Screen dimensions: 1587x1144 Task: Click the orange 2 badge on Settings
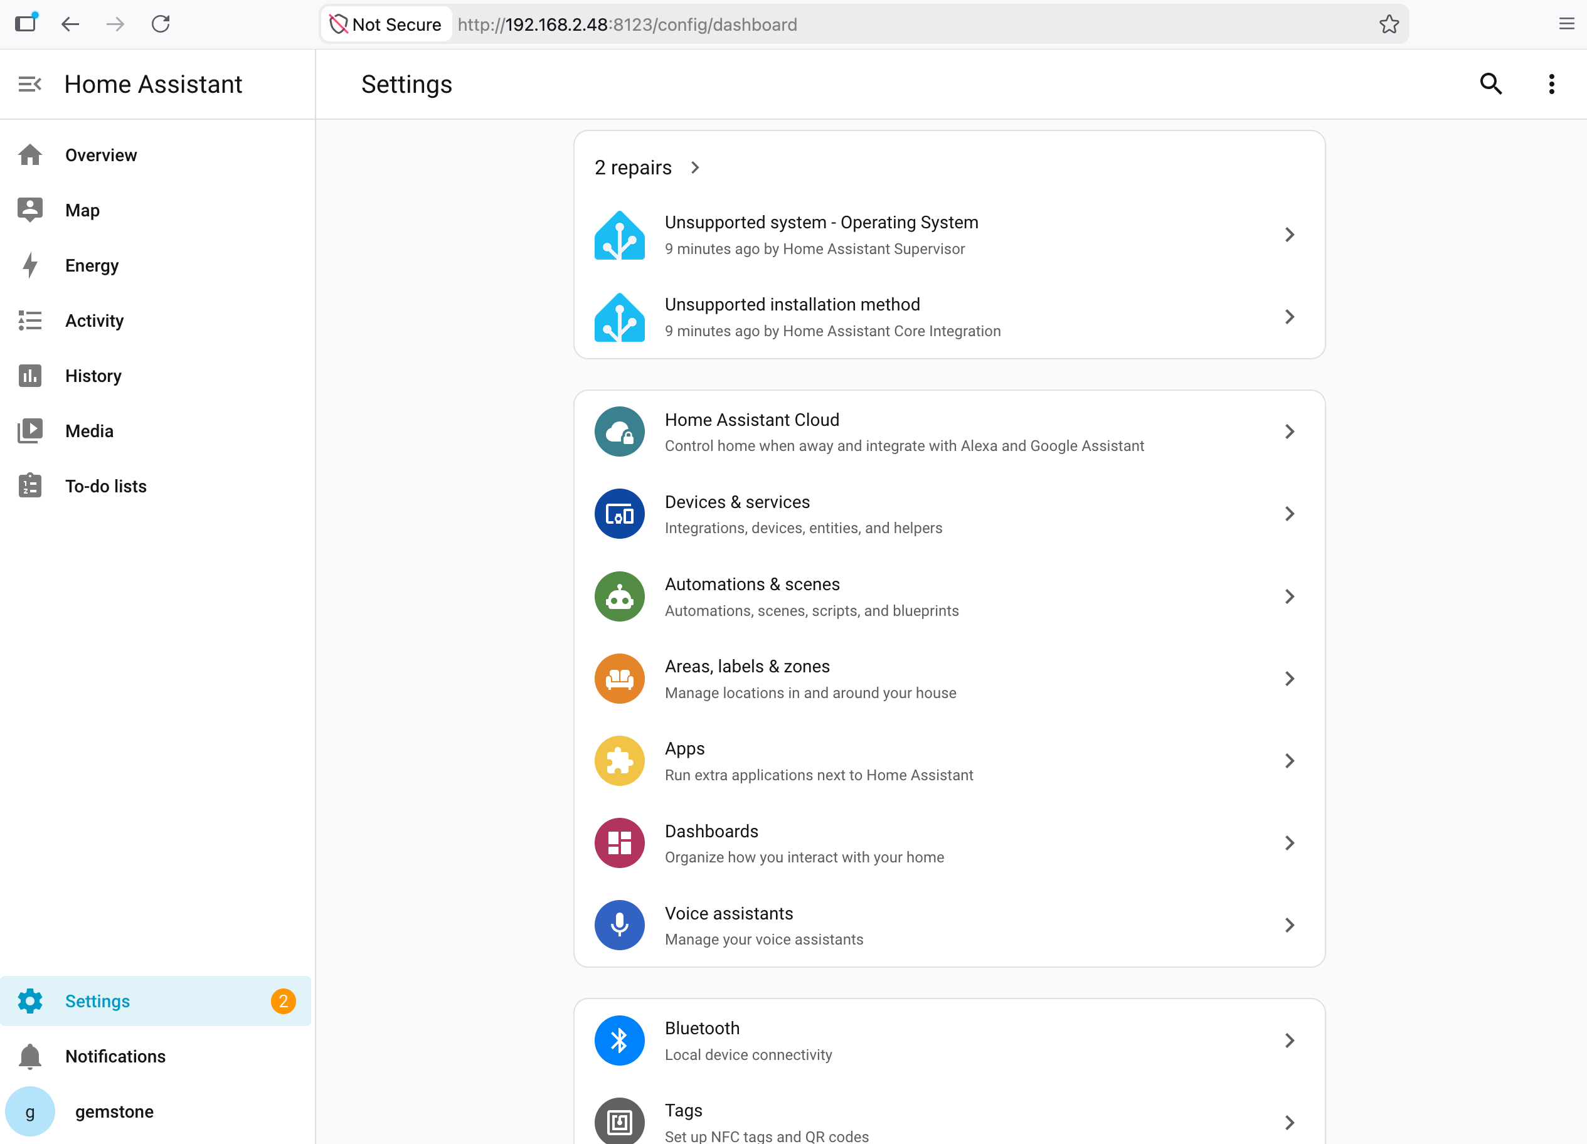coord(284,1000)
